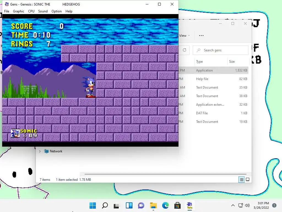Open Task View on the taskbar
The image size is (282, 212).
coord(116,205)
